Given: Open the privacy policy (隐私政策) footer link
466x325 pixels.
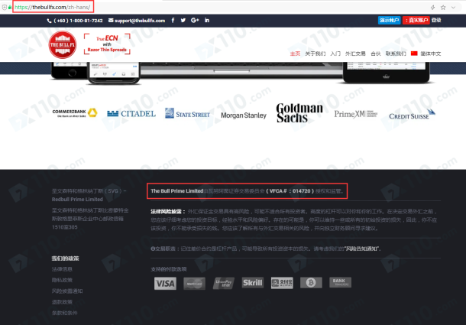Looking at the screenshot, I should coord(62,280).
